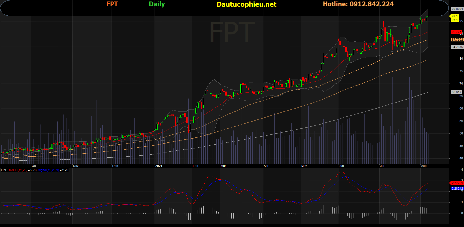Click the Mar label on time axis
Image resolution: width=464 pixels, height=227 pixels.
point(223,166)
